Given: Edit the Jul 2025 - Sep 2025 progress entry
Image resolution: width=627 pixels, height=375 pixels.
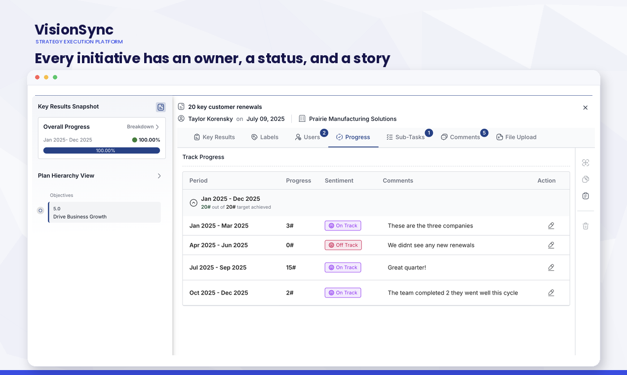Looking at the screenshot, I should point(551,267).
